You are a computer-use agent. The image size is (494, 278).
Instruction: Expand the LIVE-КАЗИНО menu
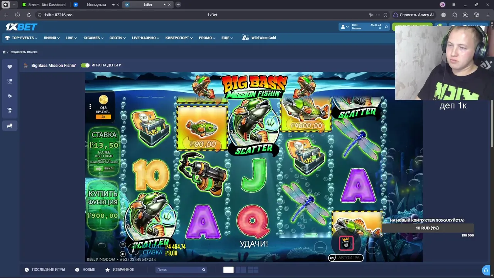(x=145, y=38)
